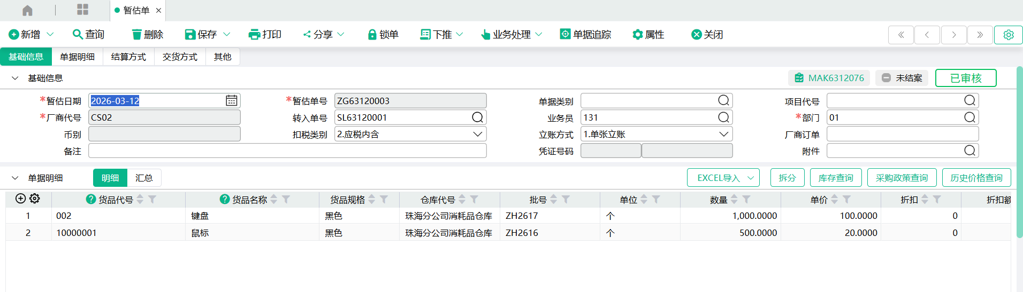Open 单据追踪 document tracking
This screenshot has width=1023, height=292.
[x=585, y=35]
